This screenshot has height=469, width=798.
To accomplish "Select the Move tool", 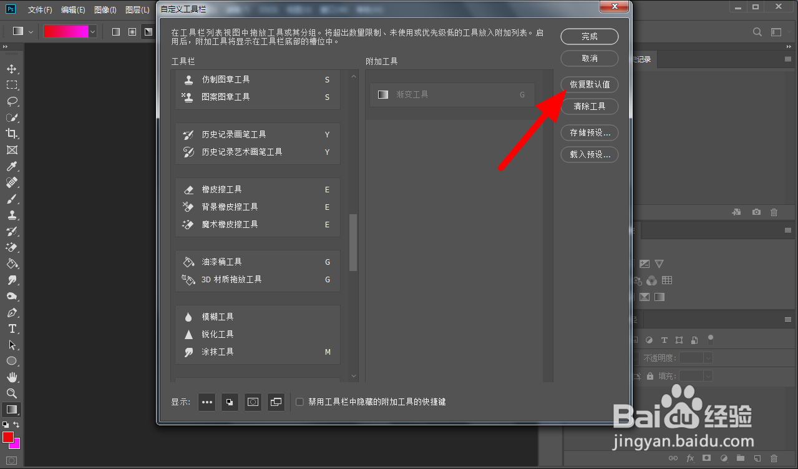I will coord(12,69).
